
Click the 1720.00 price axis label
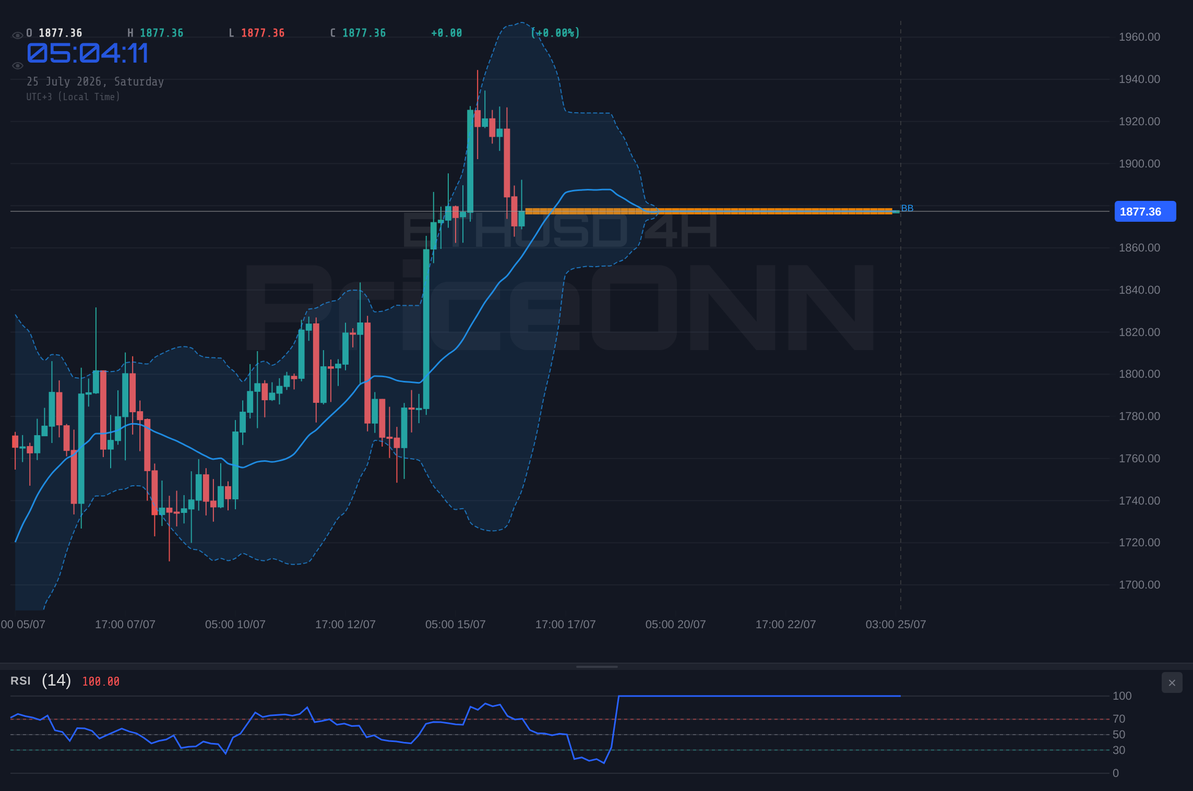1139,543
